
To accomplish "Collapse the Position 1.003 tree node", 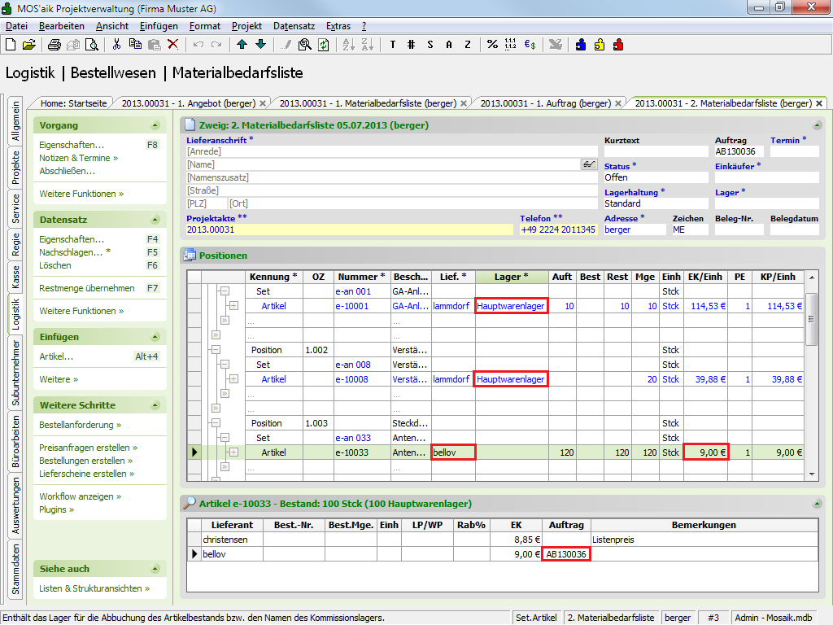I will click(216, 423).
